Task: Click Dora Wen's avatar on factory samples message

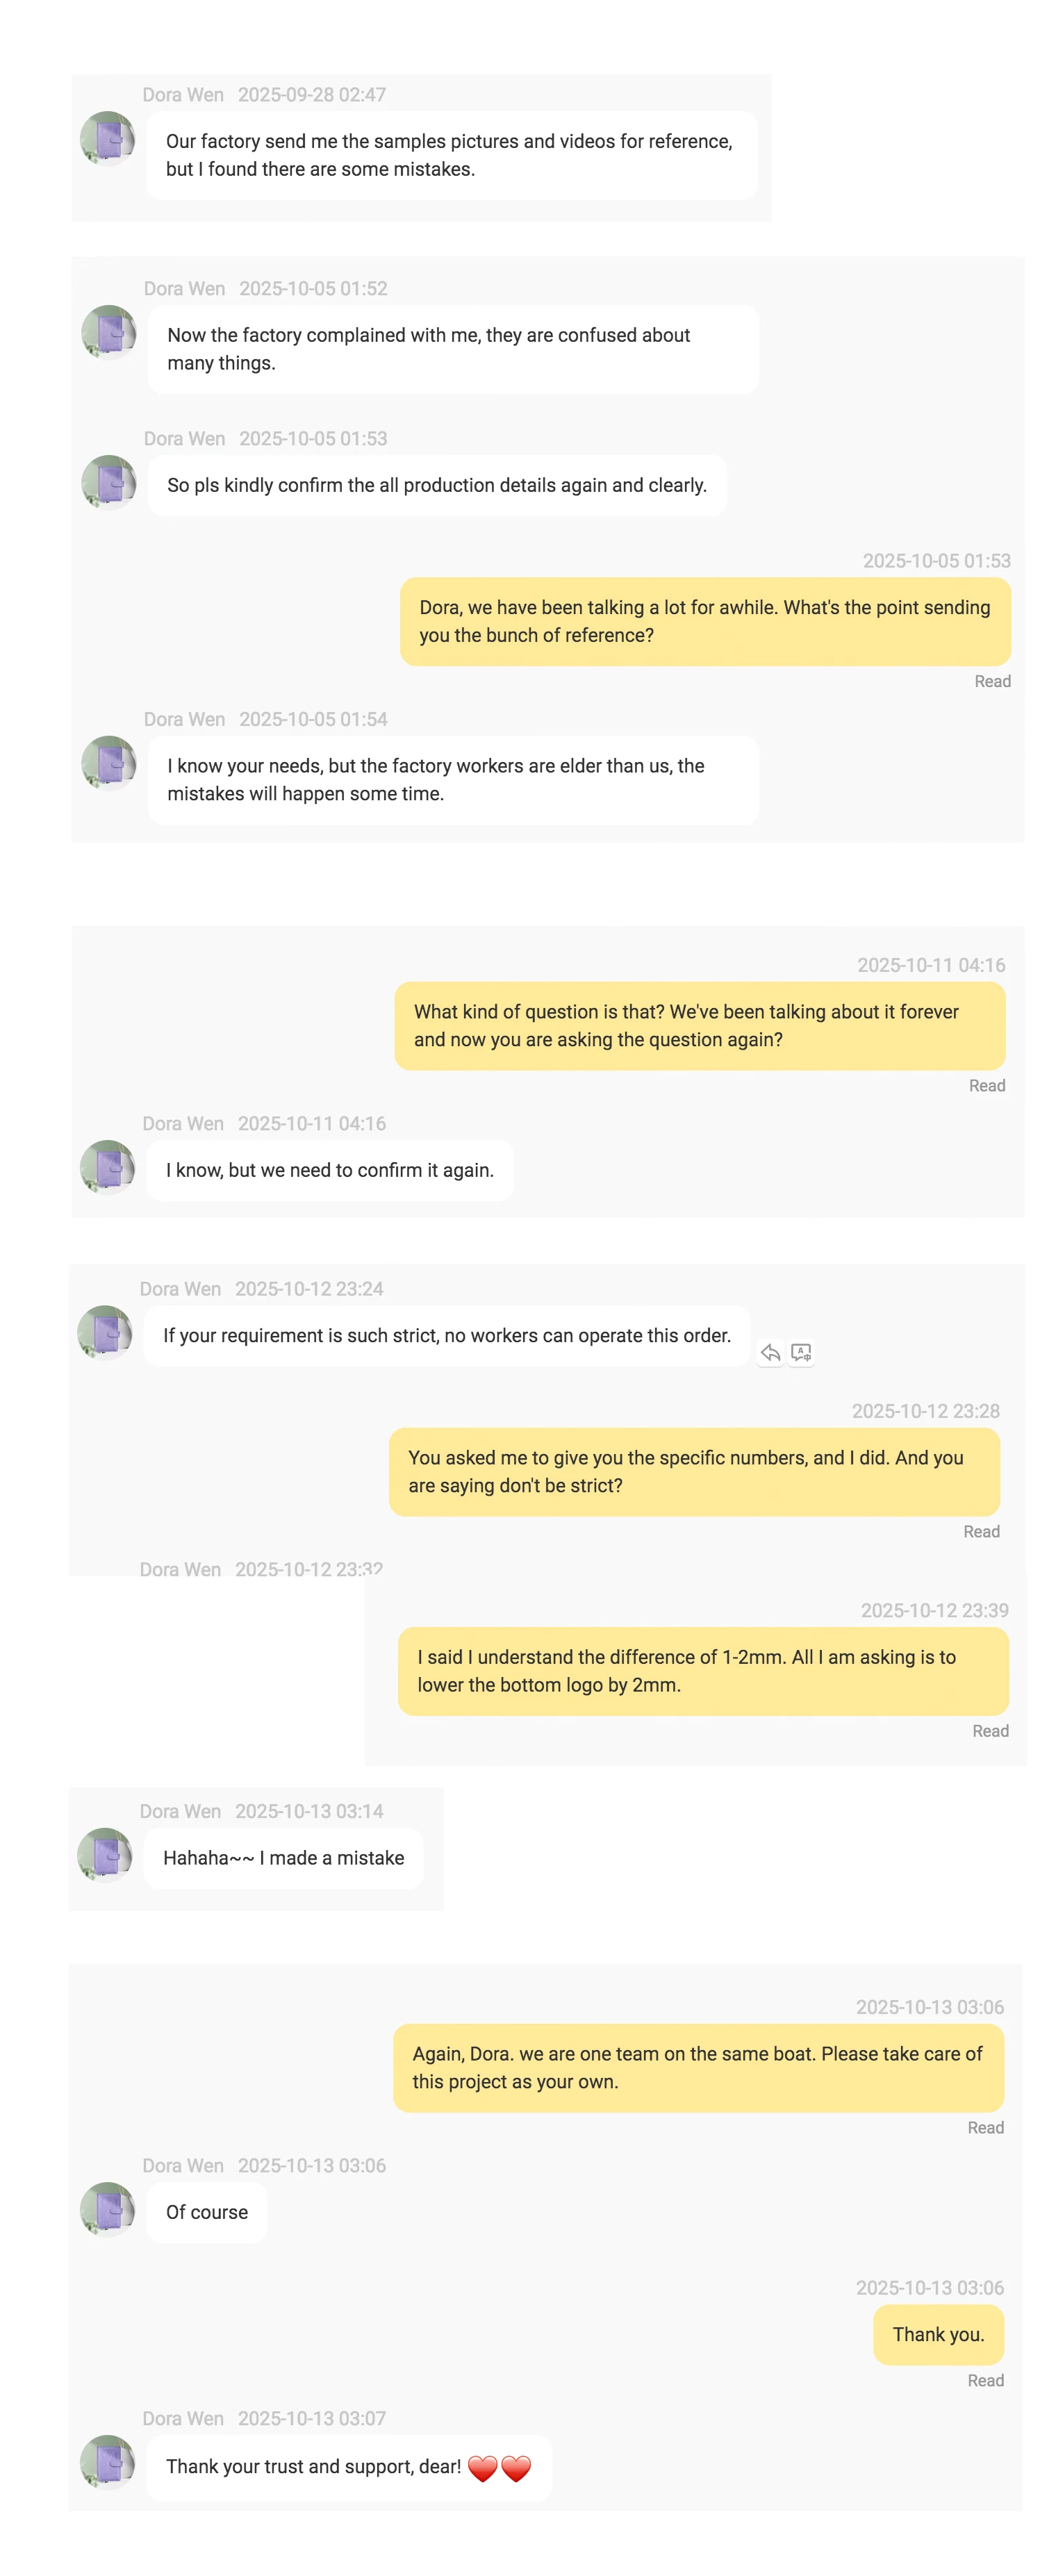Action: click(x=107, y=137)
